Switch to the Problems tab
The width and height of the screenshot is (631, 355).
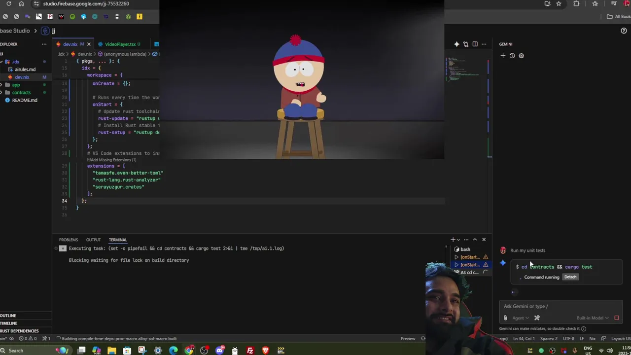pos(69,240)
